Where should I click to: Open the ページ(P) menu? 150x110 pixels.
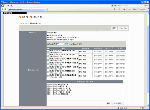[132, 9]
